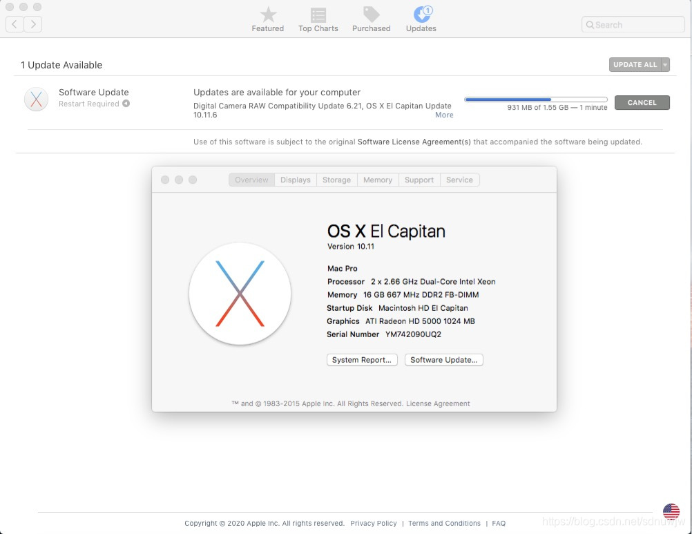
Task: Open the Updates icon with badge
Action: click(423, 14)
